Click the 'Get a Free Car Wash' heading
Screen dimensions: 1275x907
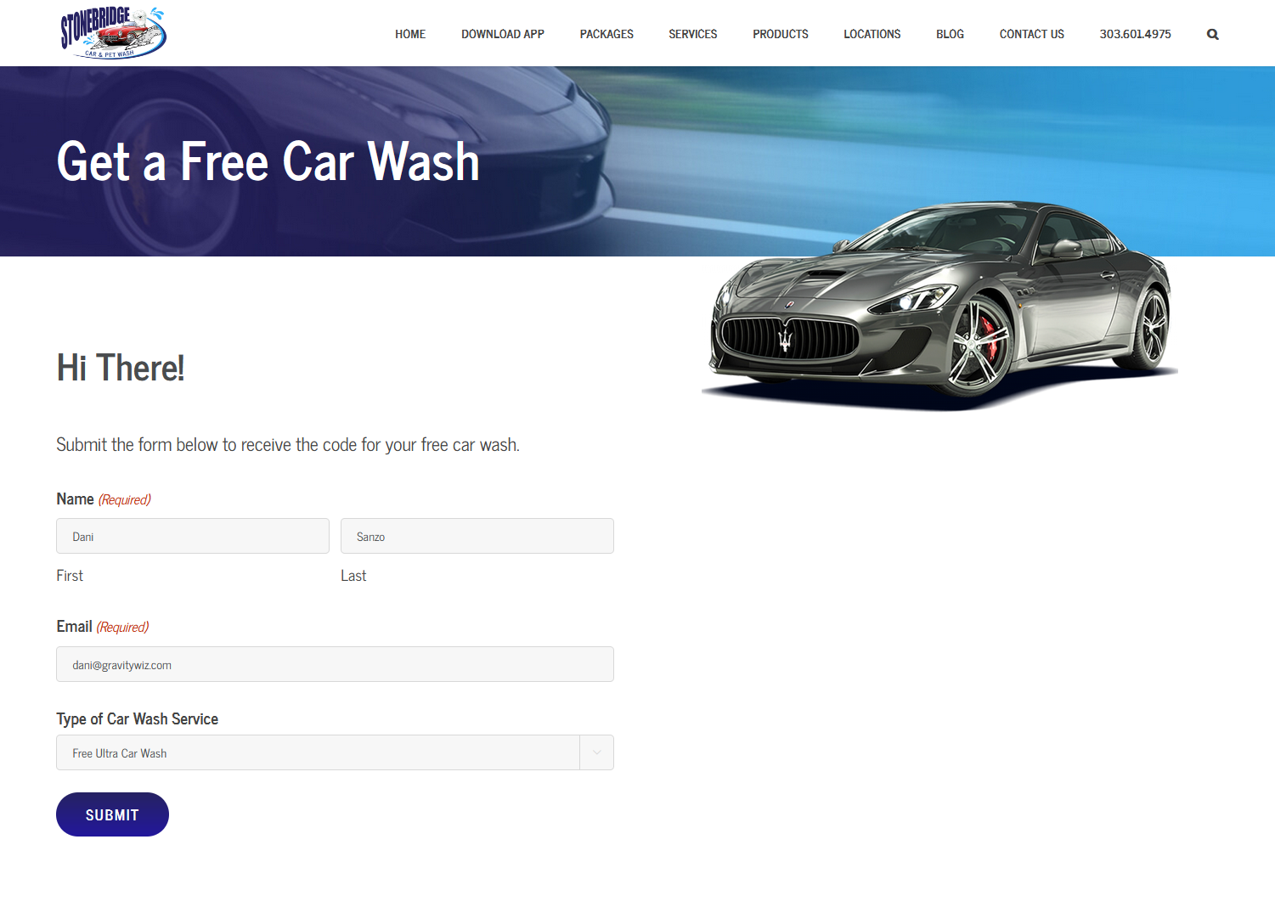pyautogui.click(x=268, y=161)
